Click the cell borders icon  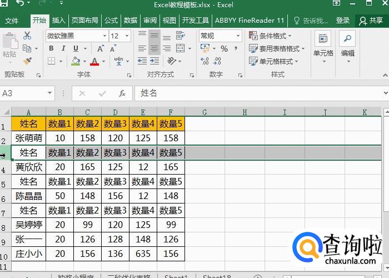[51, 61]
